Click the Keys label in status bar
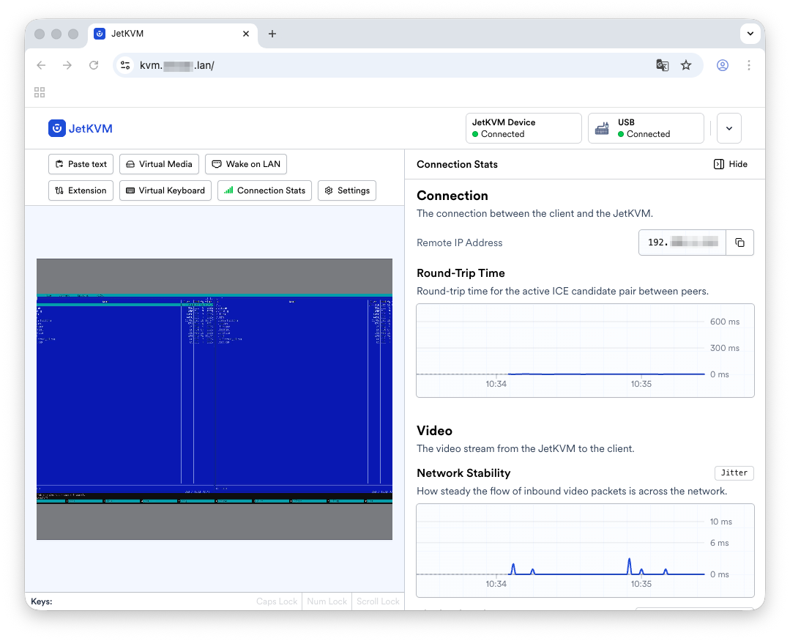The height and width of the screenshot is (641, 790). pyautogui.click(x=41, y=601)
